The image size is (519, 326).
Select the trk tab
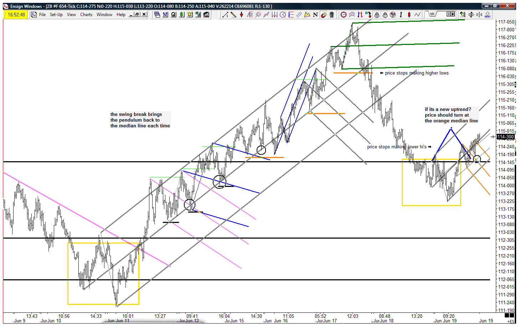click(433, 14)
